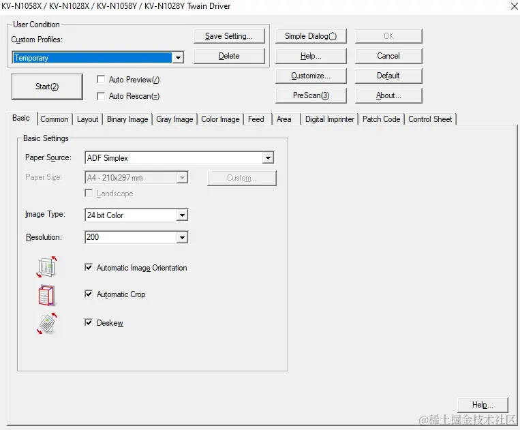This screenshot has width=520, height=430.
Task: Open the Binary Image tab
Action: click(127, 119)
